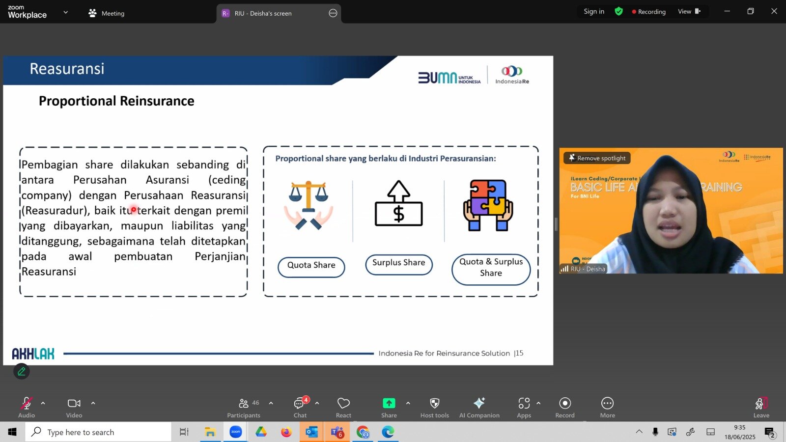Open the Participants panel
Viewport: 786px width, 442px height.
(x=244, y=407)
